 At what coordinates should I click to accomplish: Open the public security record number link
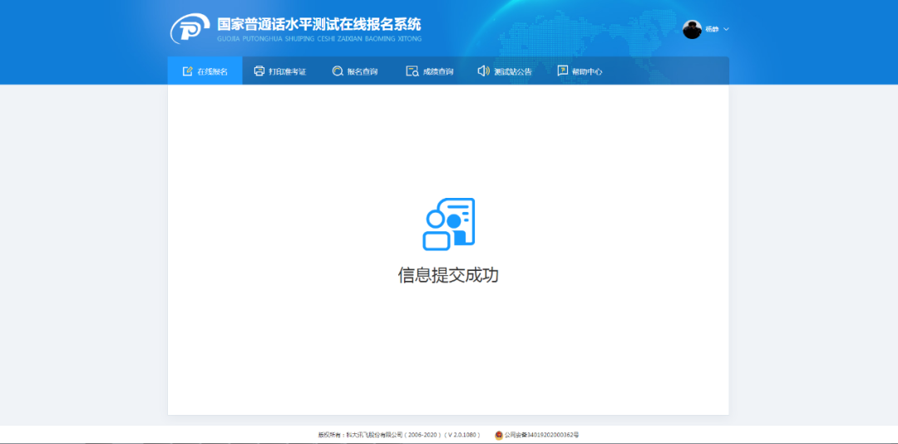click(541, 435)
